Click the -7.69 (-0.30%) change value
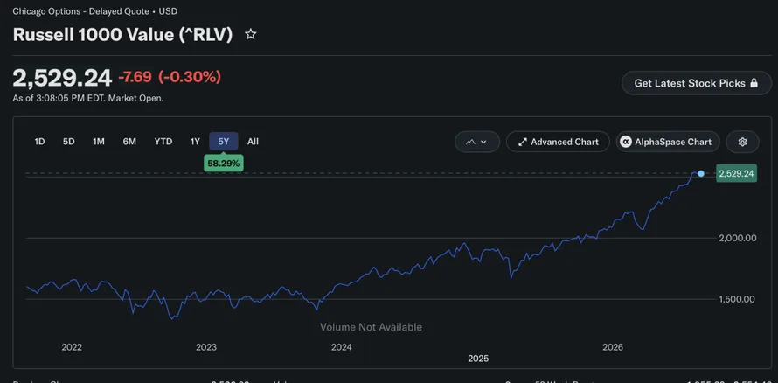 pyautogui.click(x=170, y=77)
